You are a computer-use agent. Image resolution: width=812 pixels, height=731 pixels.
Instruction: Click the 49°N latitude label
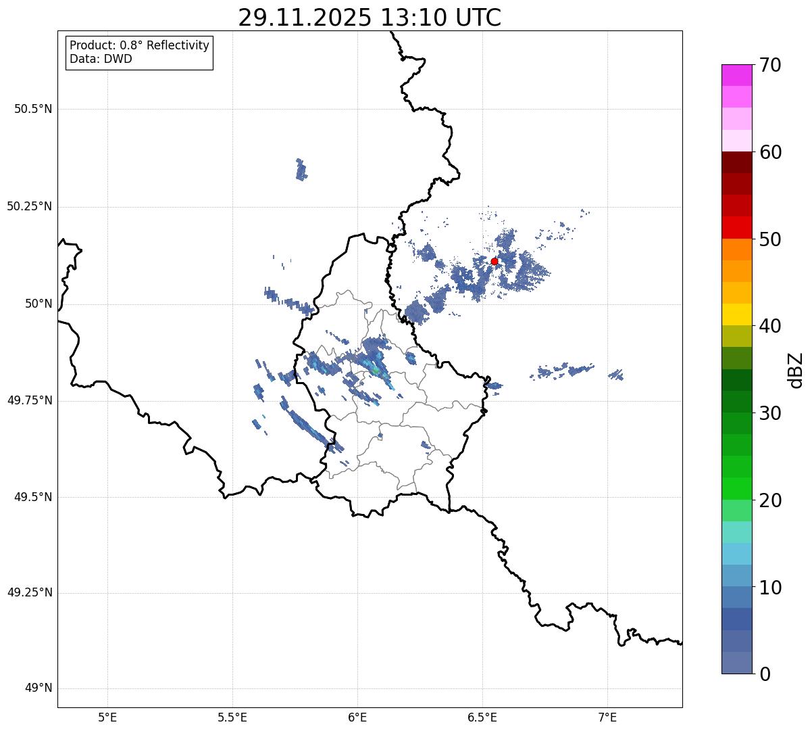tap(39, 688)
